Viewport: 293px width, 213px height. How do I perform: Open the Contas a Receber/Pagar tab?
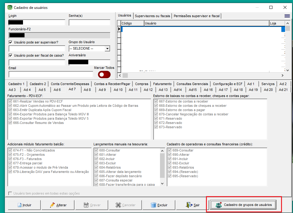[x=112, y=84]
